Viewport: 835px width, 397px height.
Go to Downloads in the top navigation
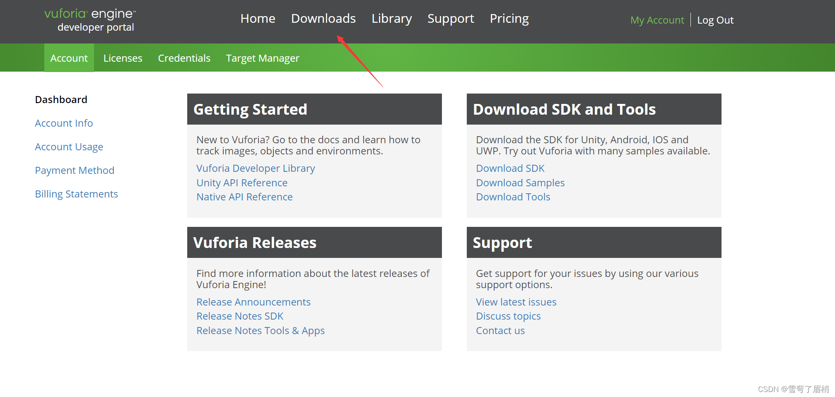point(323,19)
